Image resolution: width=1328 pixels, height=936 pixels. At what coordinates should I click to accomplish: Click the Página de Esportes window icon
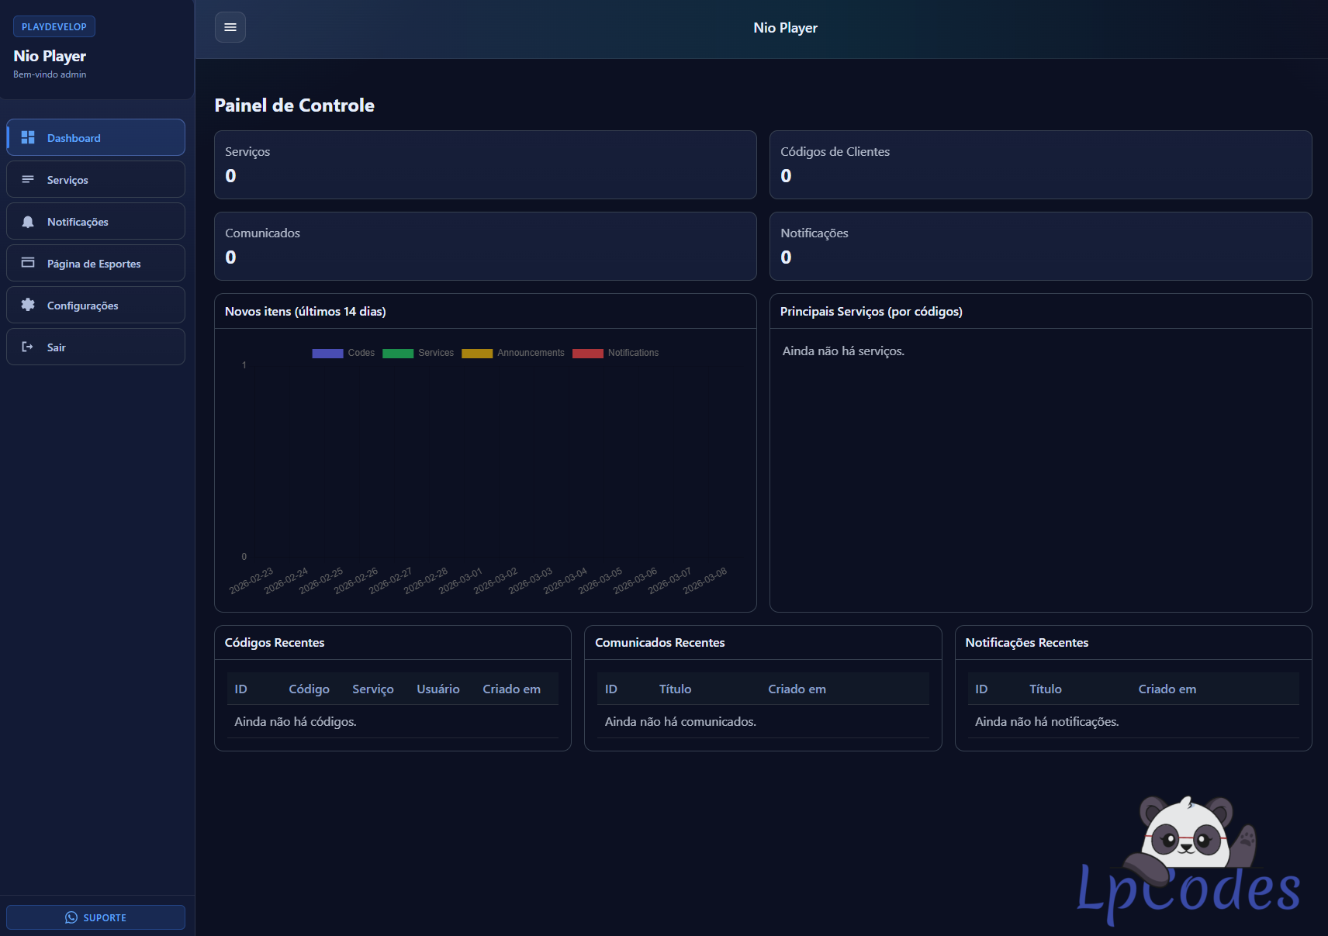(x=28, y=263)
